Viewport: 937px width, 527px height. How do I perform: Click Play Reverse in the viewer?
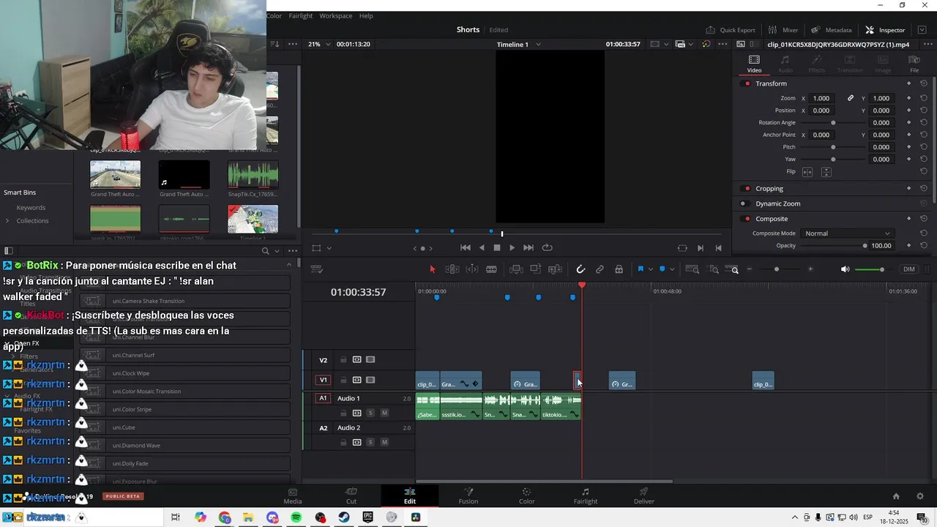482,247
